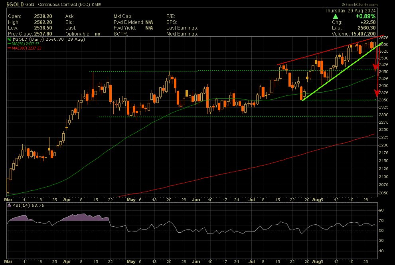Screen dimensions: 395x265
Task: Click the lower red arrowhead near 2375
Action: 376,94
